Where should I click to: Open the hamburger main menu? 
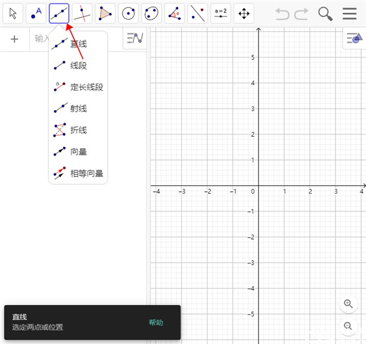coord(350,13)
